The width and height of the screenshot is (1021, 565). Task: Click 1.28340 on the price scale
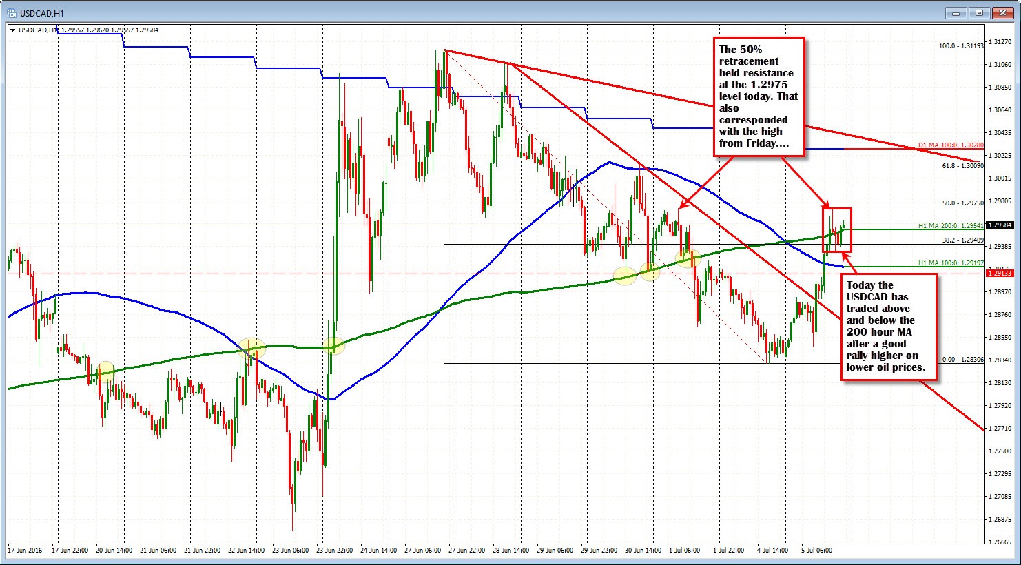(1000, 360)
